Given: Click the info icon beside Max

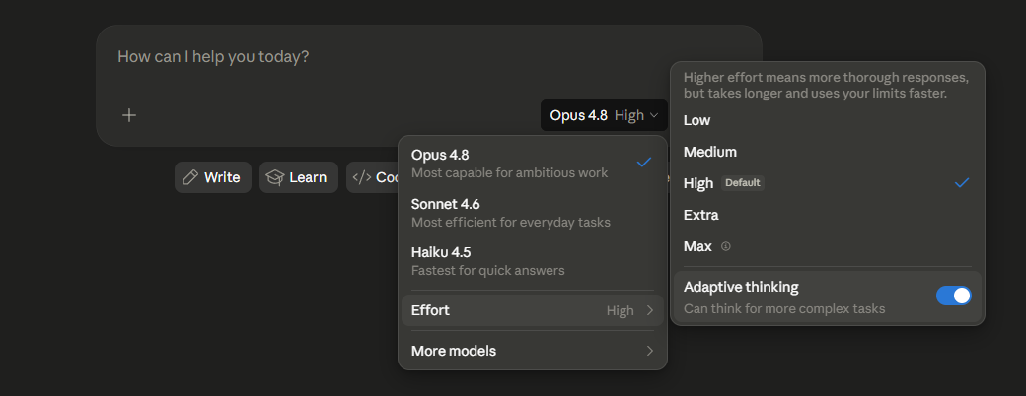Looking at the screenshot, I should point(725,246).
